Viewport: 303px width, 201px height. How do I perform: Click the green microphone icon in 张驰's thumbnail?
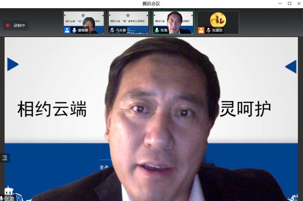click(x=157, y=30)
